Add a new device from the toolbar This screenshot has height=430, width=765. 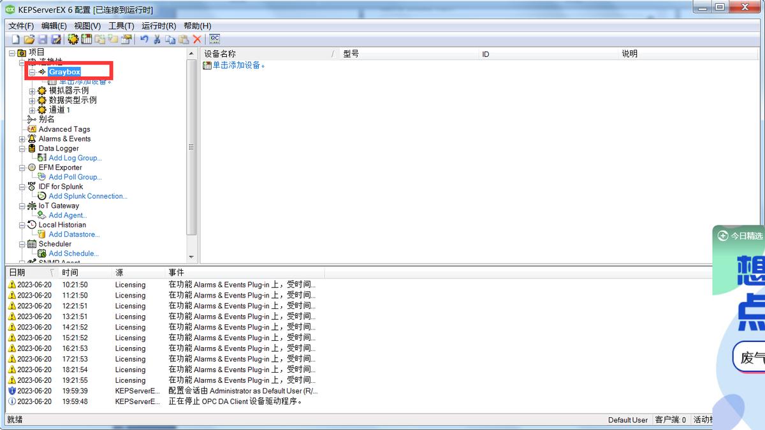(87, 39)
